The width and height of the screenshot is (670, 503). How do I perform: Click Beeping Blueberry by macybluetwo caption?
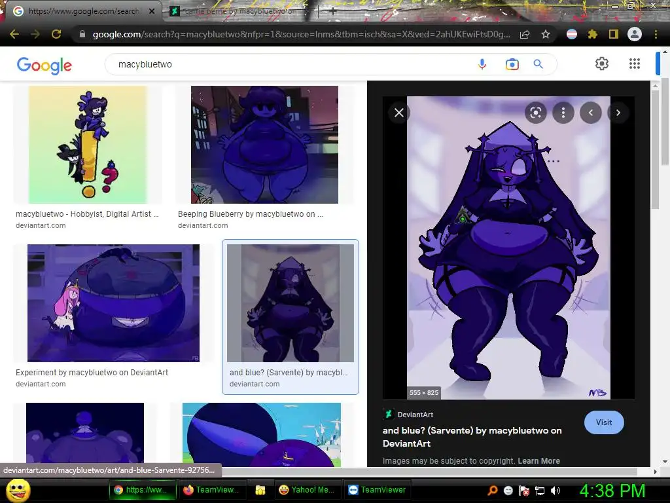[x=251, y=214]
